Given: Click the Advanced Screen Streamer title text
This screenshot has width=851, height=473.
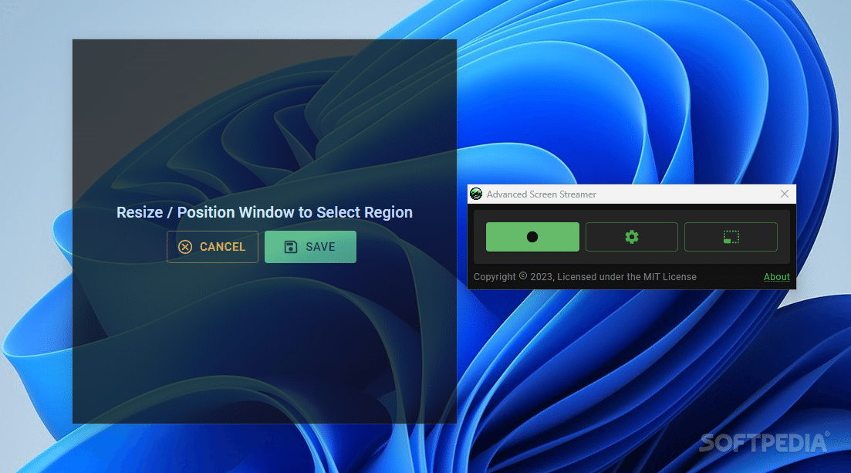Looking at the screenshot, I should pos(539,194).
